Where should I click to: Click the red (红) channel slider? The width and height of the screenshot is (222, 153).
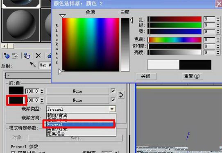point(174,19)
